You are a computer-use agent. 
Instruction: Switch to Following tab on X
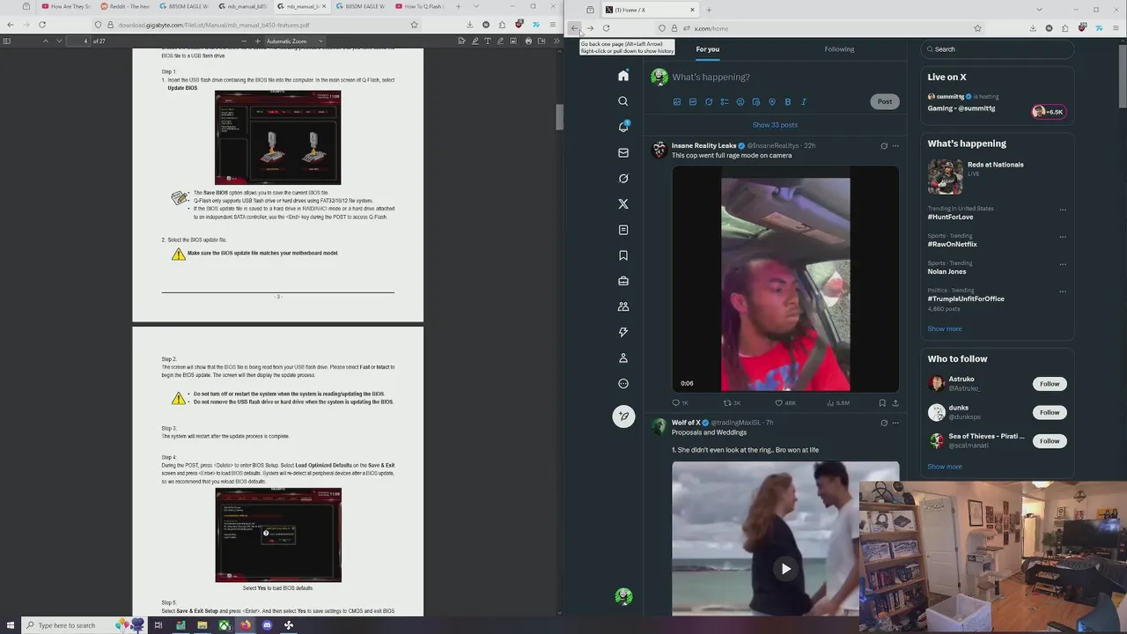(839, 49)
